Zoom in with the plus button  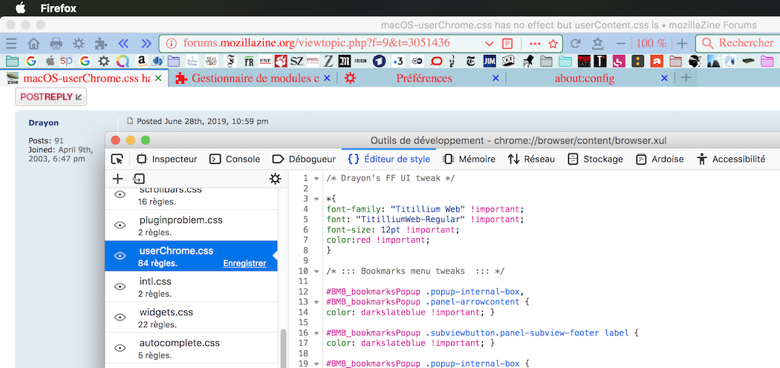[683, 43]
